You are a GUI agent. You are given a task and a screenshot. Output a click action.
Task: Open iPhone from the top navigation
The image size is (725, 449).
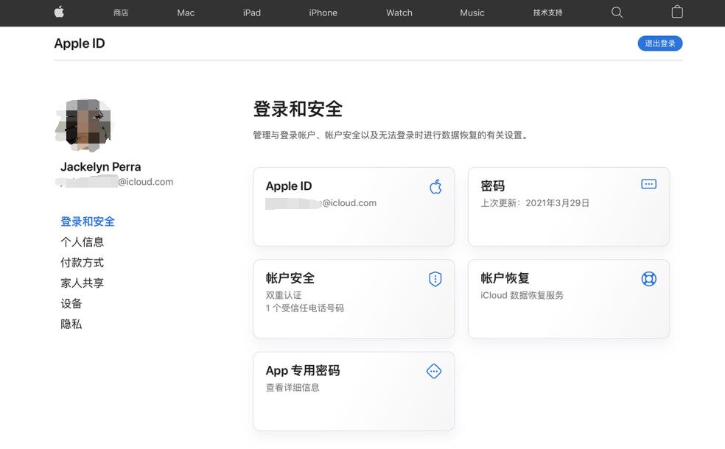point(323,13)
